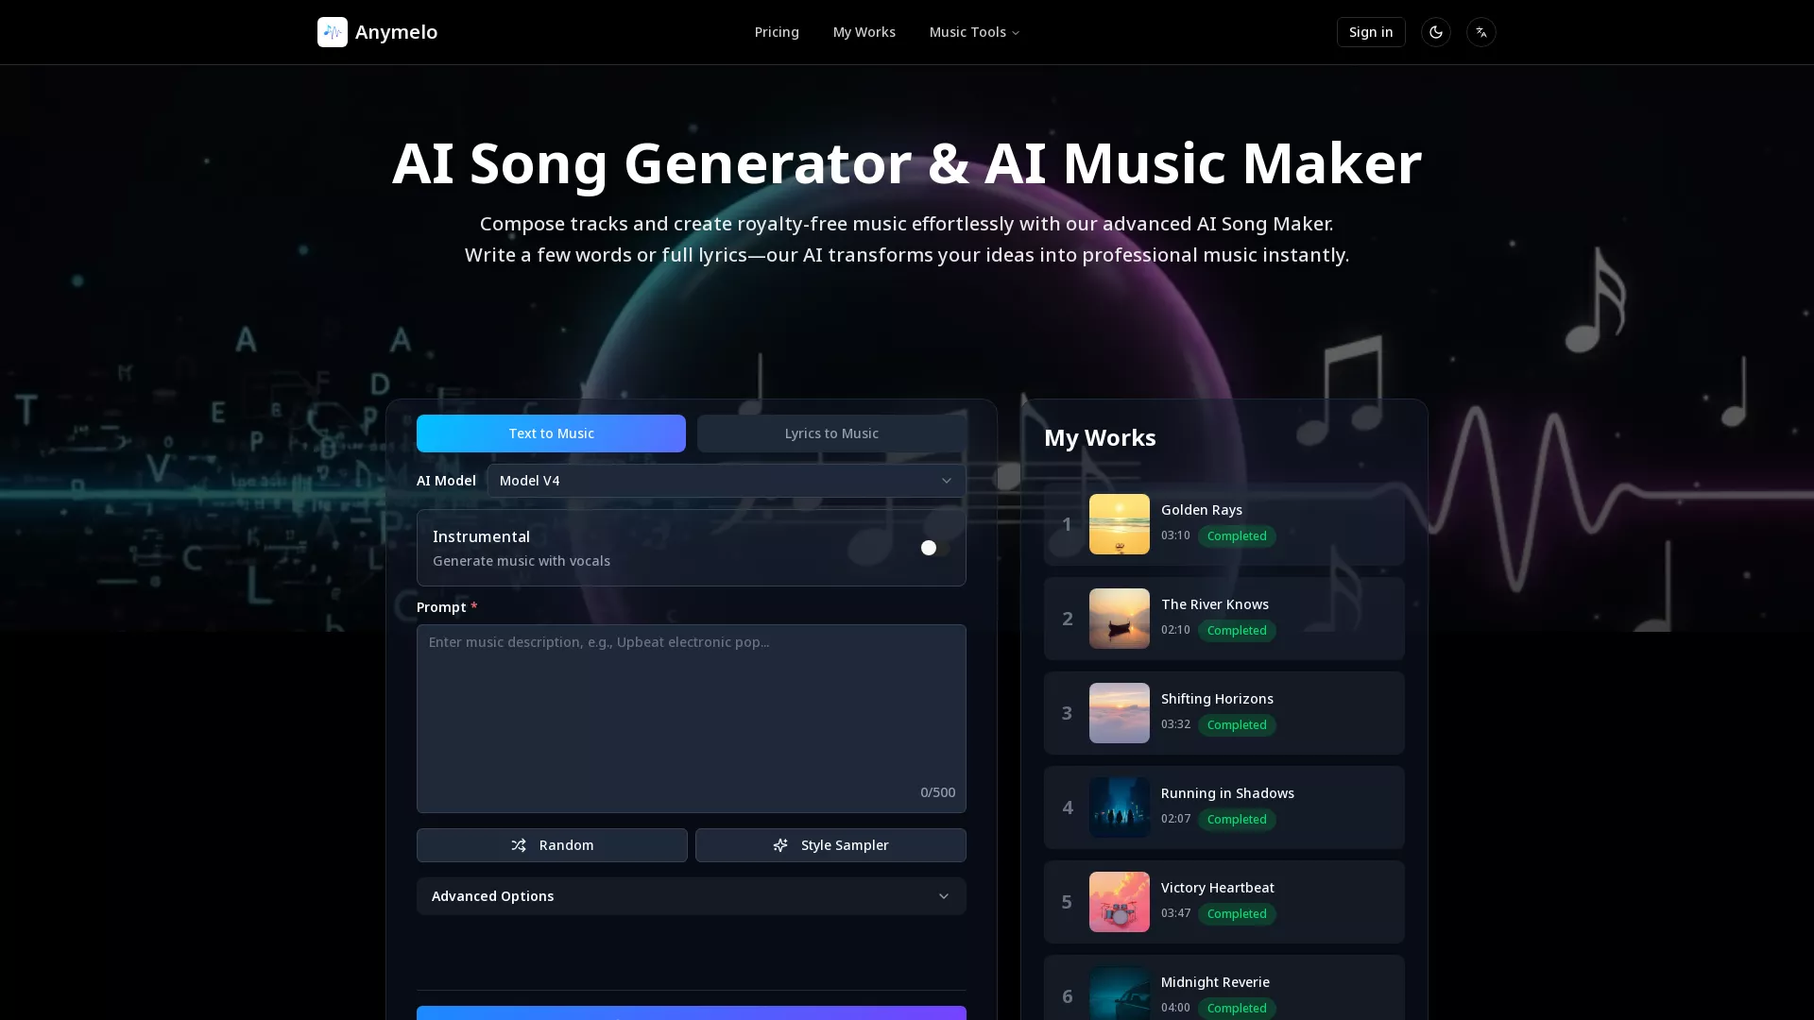
Task: Open the Pricing page
Action: 776,31
